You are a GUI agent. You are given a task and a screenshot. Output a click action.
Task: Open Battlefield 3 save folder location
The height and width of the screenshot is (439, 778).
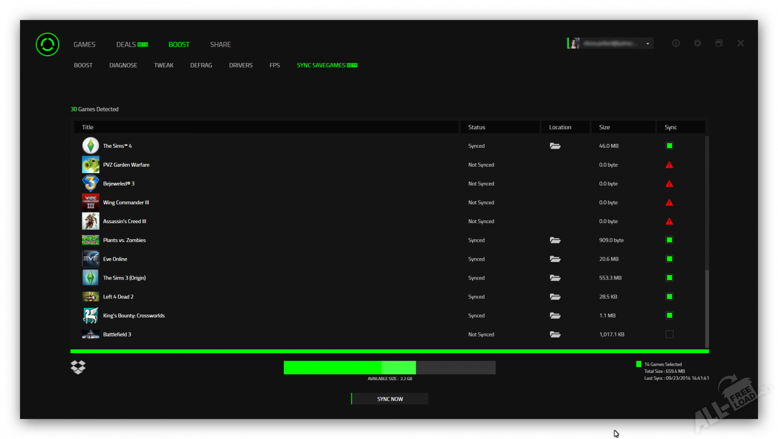[x=555, y=334]
